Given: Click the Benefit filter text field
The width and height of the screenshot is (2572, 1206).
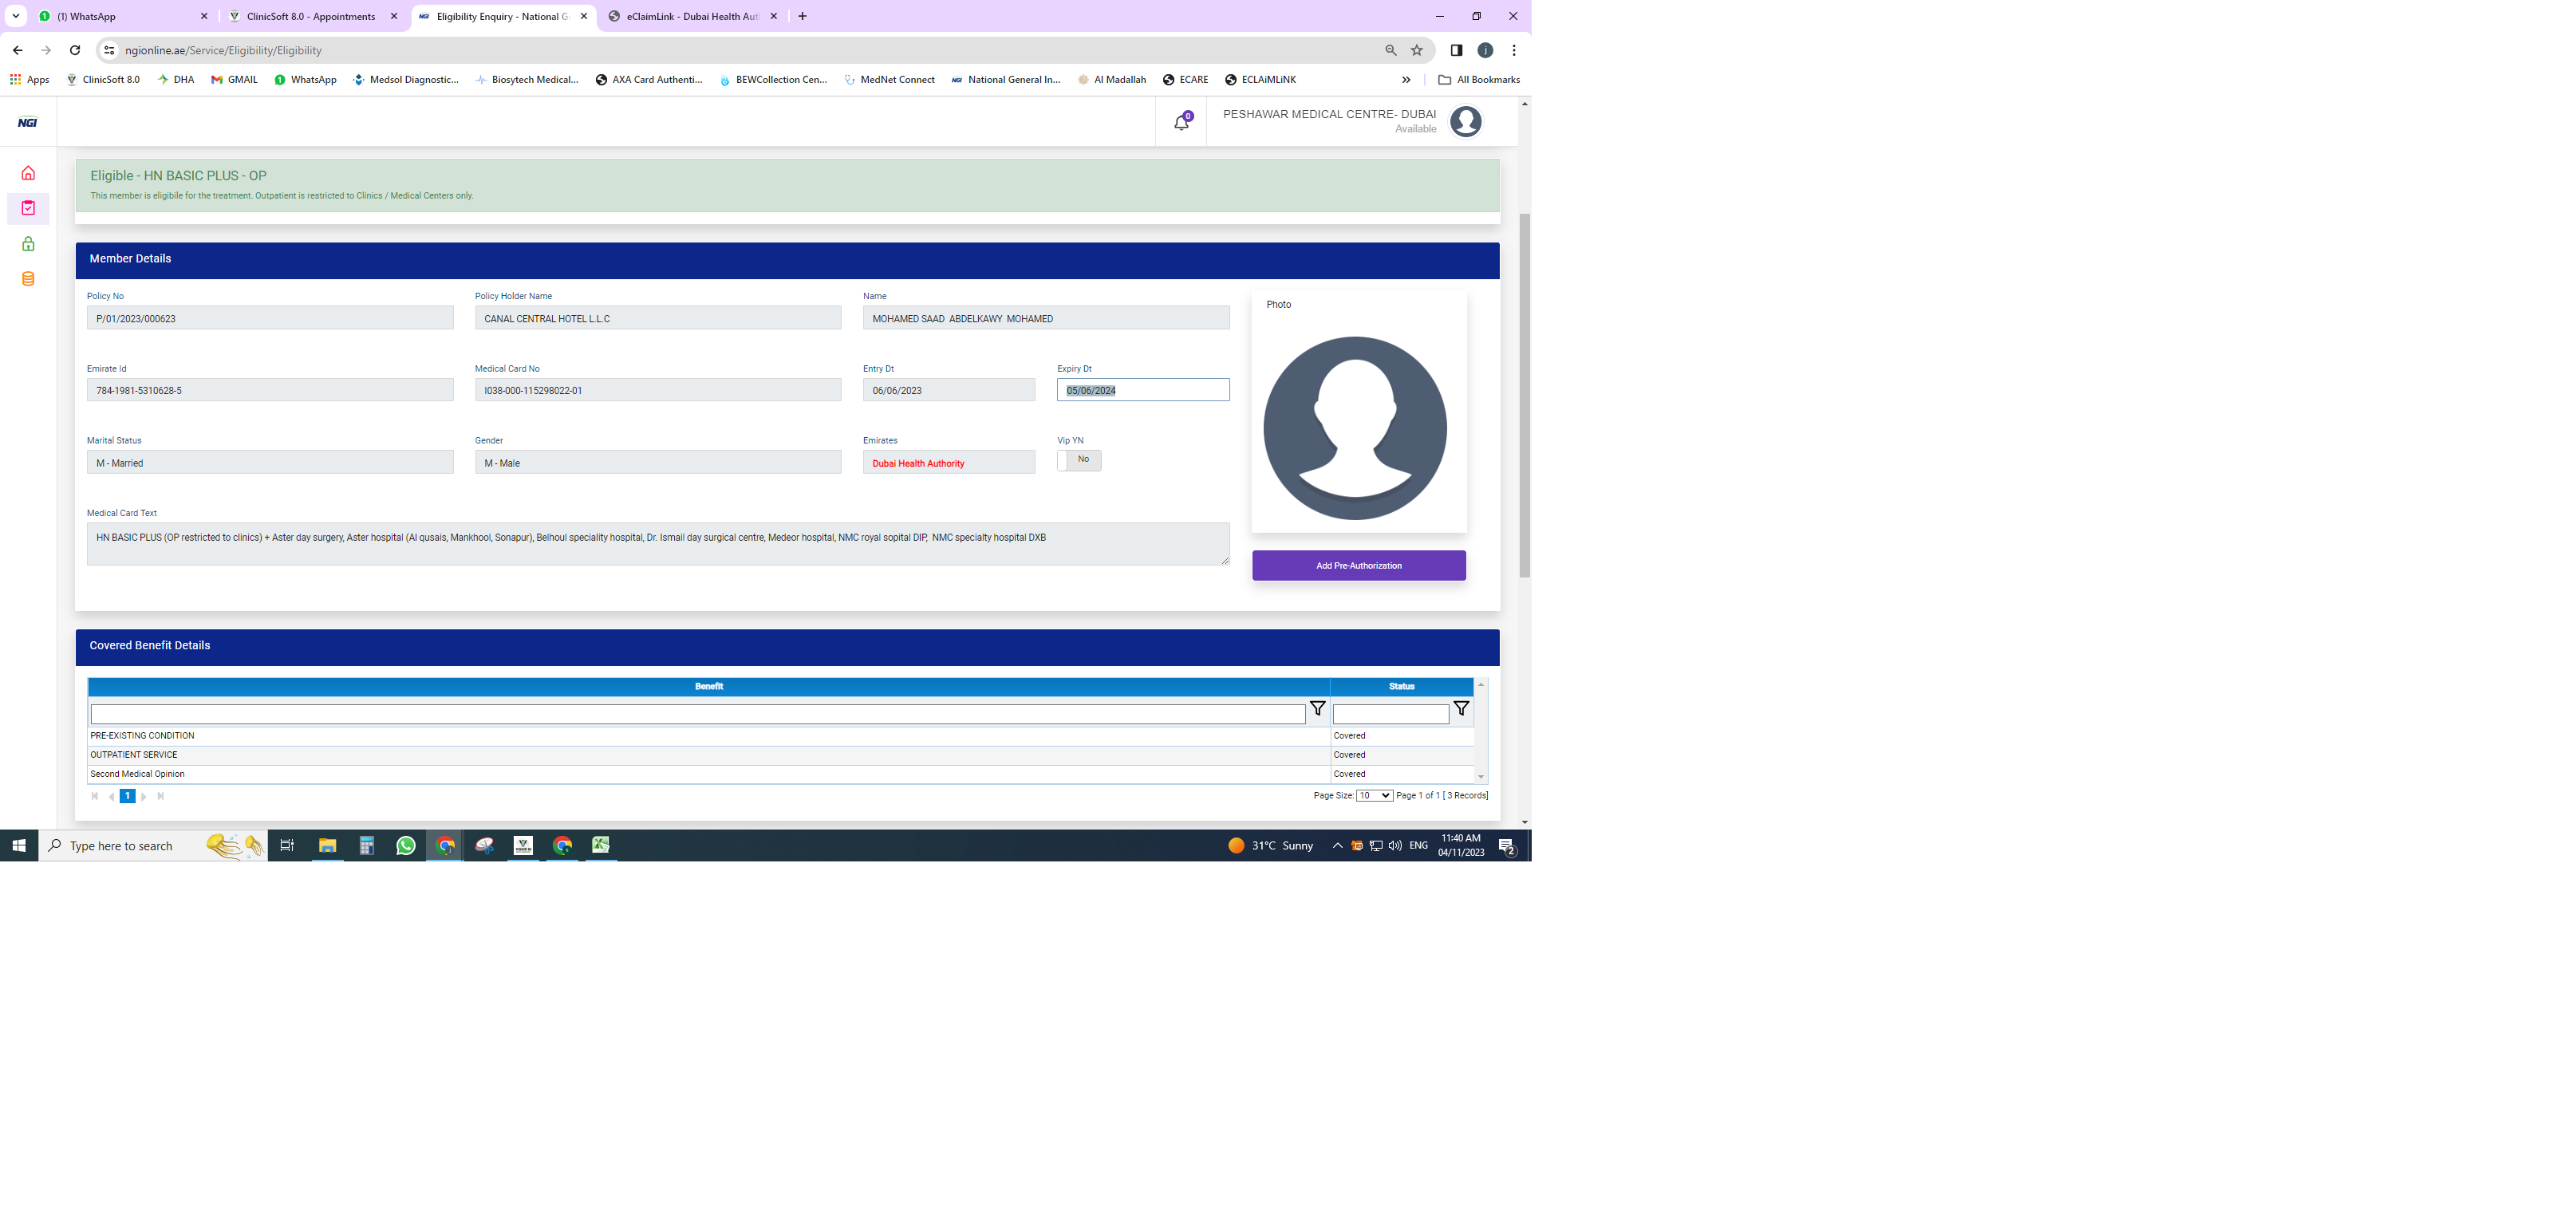Looking at the screenshot, I should [x=697, y=714].
